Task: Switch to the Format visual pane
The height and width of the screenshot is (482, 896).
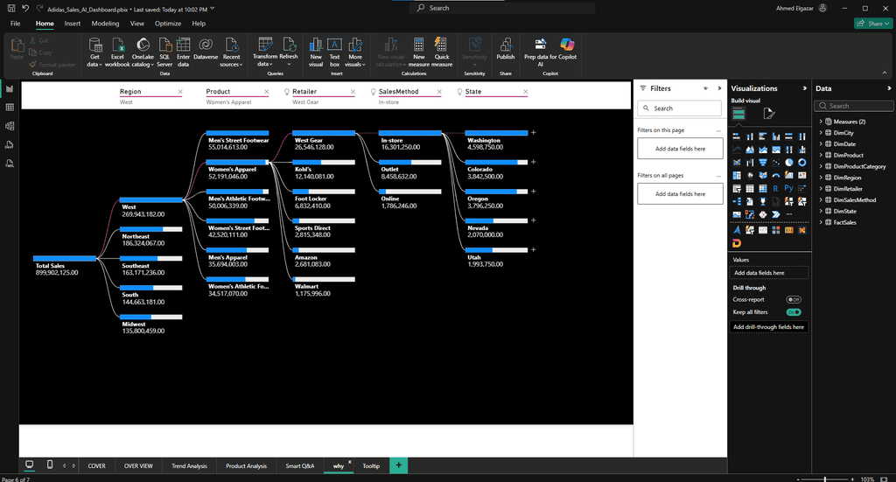Action: click(x=769, y=114)
